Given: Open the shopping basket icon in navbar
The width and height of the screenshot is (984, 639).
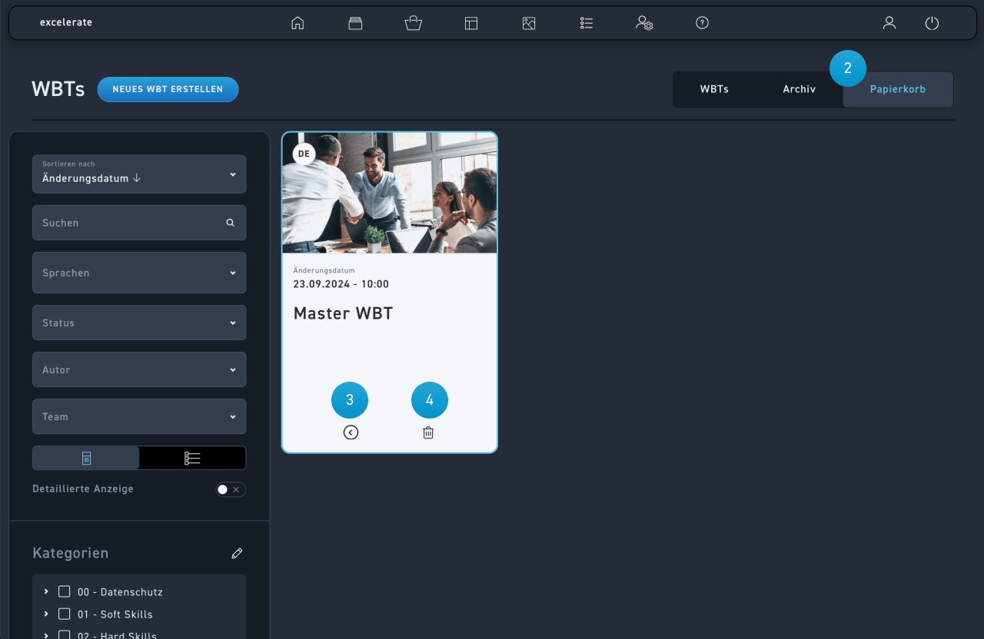Looking at the screenshot, I should (414, 23).
